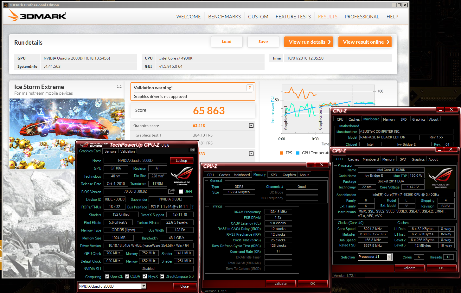Image resolution: width=461 pixels, height=293 pixels.
Task: Collapse the second score section below Graphics tests
Action: (x=251, y=154)
